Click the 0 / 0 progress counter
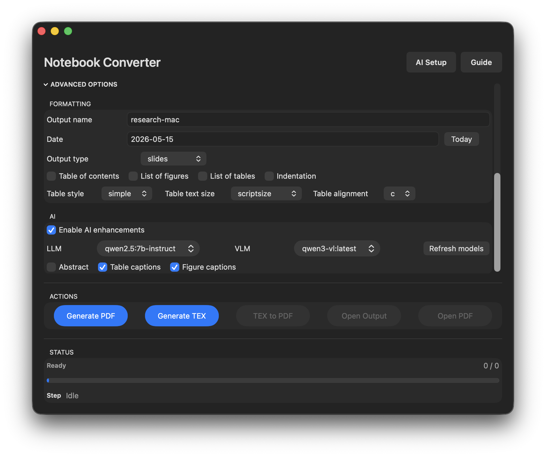 tap(491, 365)
